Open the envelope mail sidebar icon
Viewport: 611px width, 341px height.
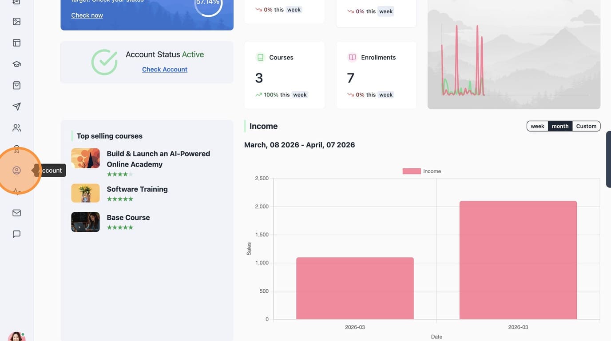point(16,213)
